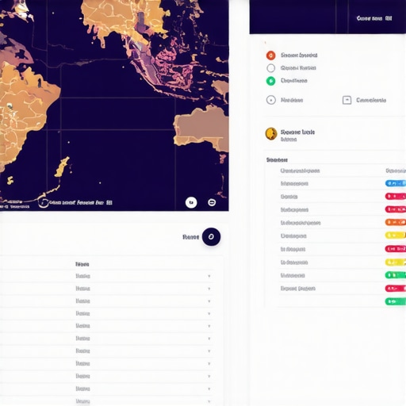Click the circular icon beside the map caption
This screenshot has width=406, height=406.
pyautogui.click(x=44, y=203)
